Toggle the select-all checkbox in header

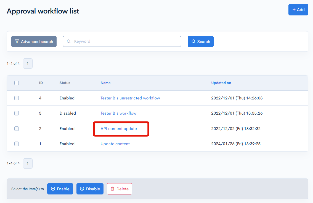[17, 83]
